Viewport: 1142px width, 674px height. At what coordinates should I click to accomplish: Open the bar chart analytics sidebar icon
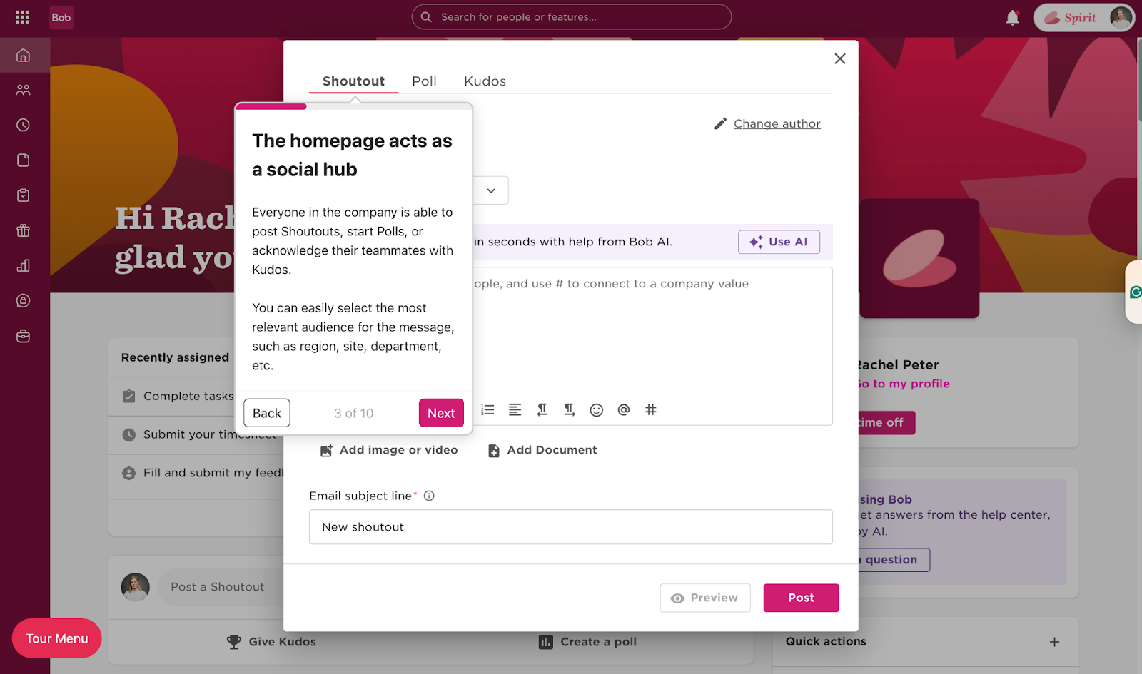click(x=24, y=265)
